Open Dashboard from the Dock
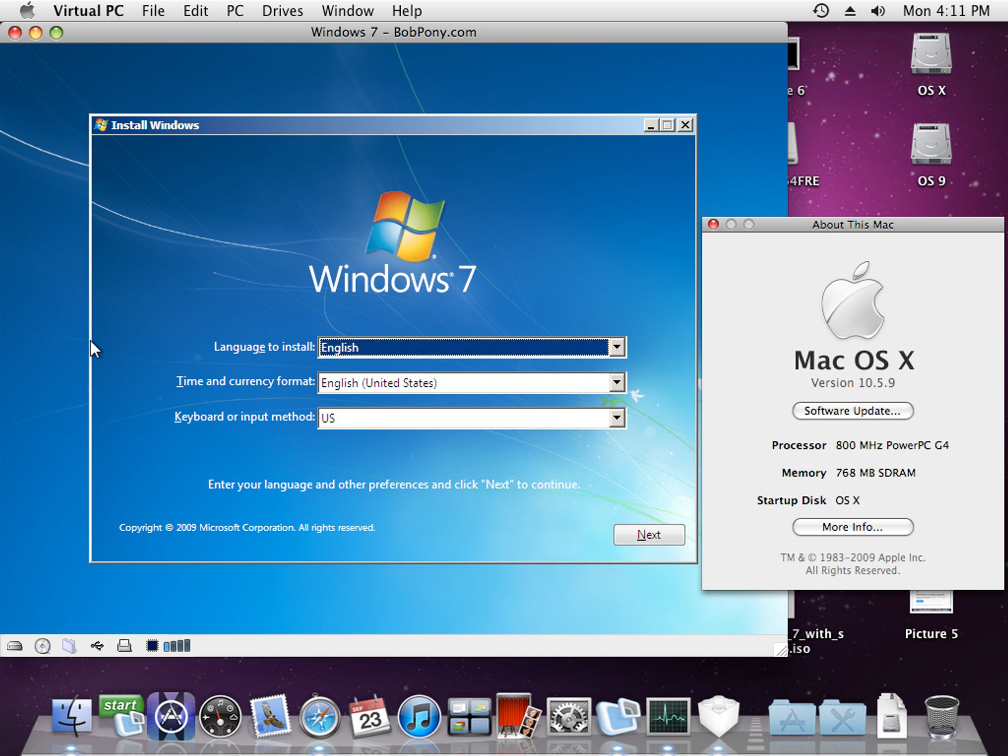Screen dimensions: 1008x756 click(220, 717)
